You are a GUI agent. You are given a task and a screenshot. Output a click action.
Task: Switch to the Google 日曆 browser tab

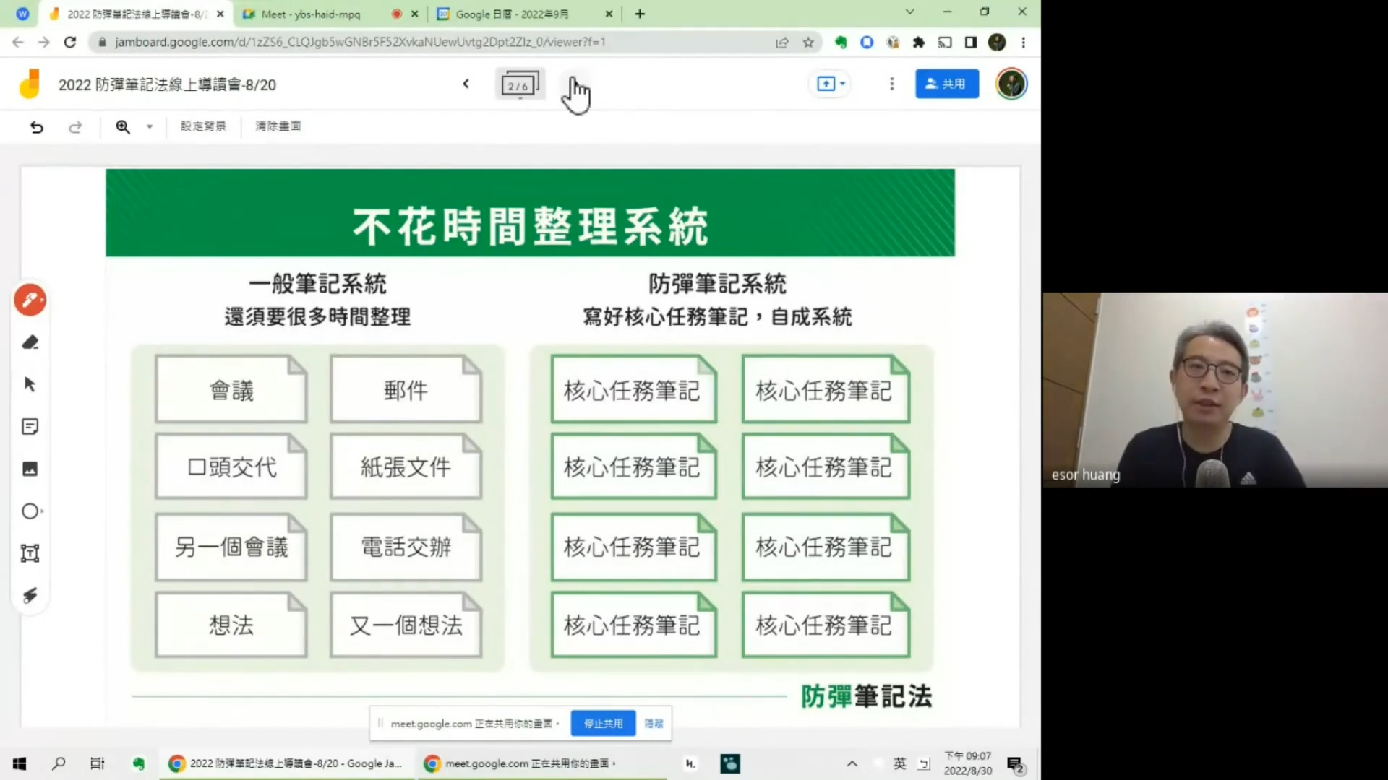(512, 14)
